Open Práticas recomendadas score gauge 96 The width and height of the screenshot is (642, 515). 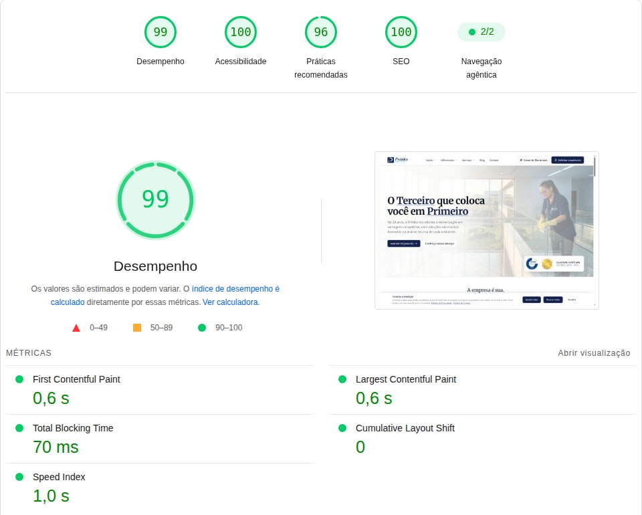click(x=320, y=32)
